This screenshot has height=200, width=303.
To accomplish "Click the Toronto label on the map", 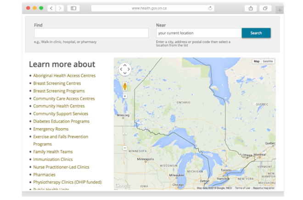I will point(226,170).
